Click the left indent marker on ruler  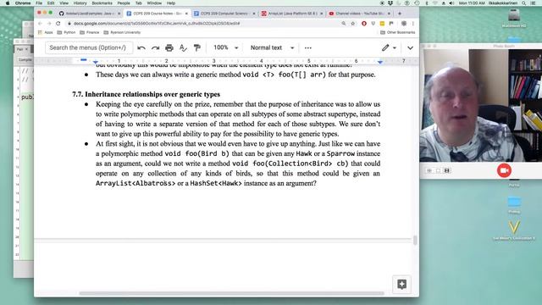pos(96,62)
